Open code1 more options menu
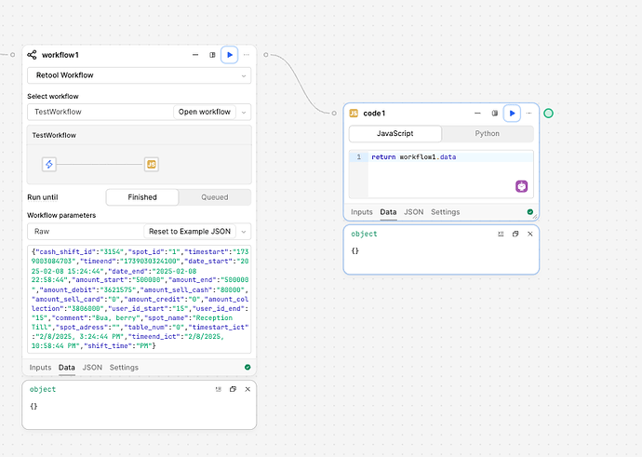Screen dimensions: 642x457 (528, 114)
